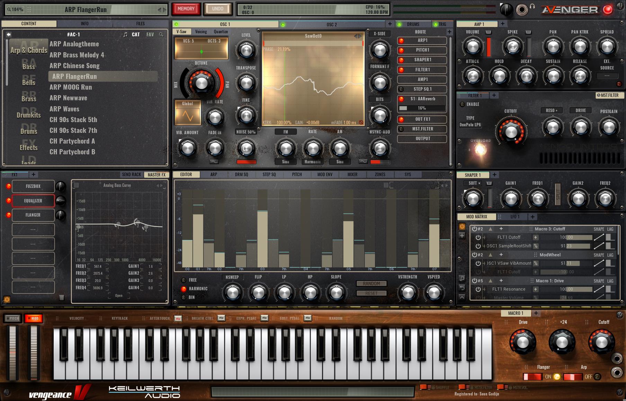
Task: Click the MEMORY button
Action: pos(186,9)
